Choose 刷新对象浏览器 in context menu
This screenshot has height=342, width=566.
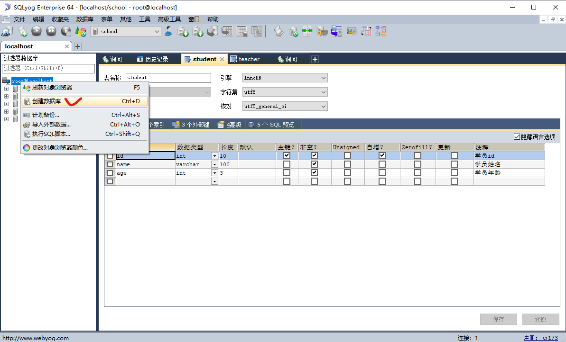85,88
